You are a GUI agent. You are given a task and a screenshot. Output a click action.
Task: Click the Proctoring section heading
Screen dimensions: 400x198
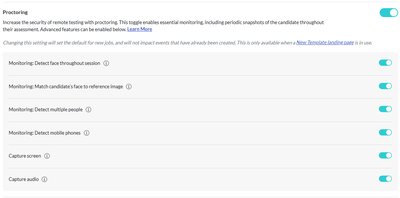coord(15,12)
